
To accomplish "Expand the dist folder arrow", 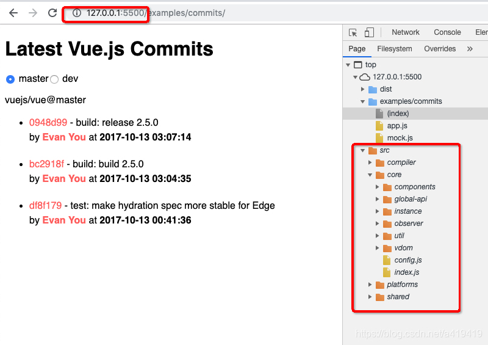I will (x=362, y=89).
